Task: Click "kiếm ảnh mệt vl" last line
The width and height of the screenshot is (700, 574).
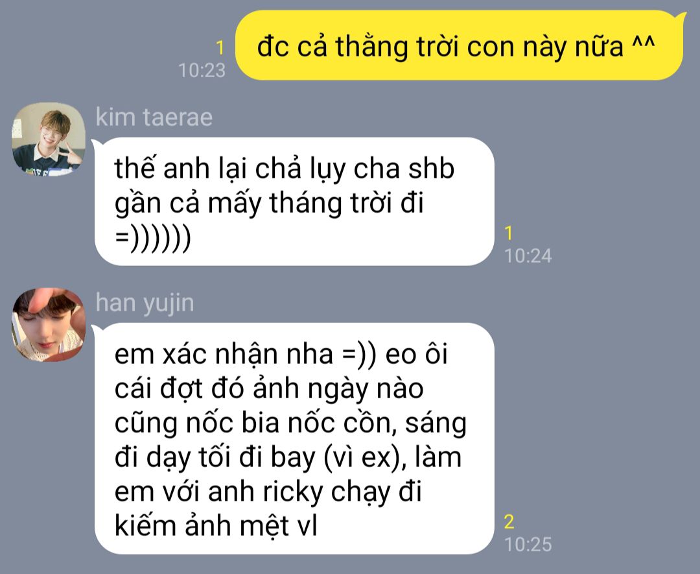Action: (216, 526)
